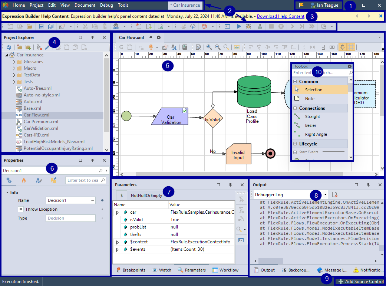Click the rename pencil icon in Project Explorer

pos(47,47)
